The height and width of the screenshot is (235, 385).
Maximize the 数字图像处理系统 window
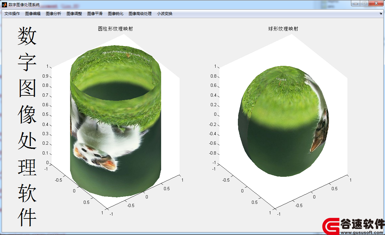pos(364,3)
